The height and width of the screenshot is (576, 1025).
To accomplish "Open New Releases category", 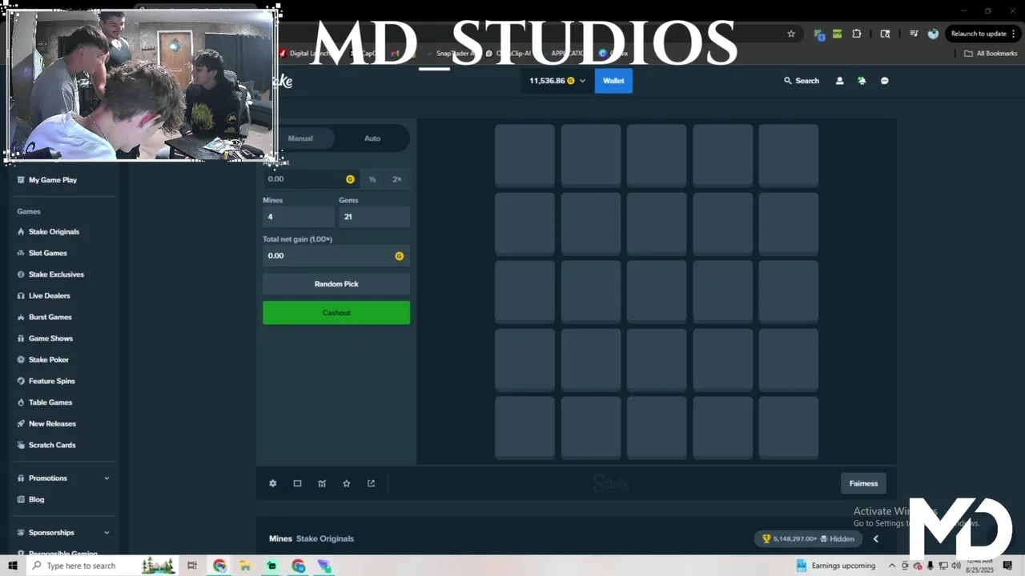I will [52, 424].
